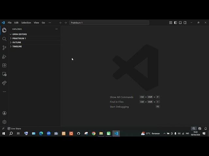Open the Remote Explorer view

click(x=4, y=74)
